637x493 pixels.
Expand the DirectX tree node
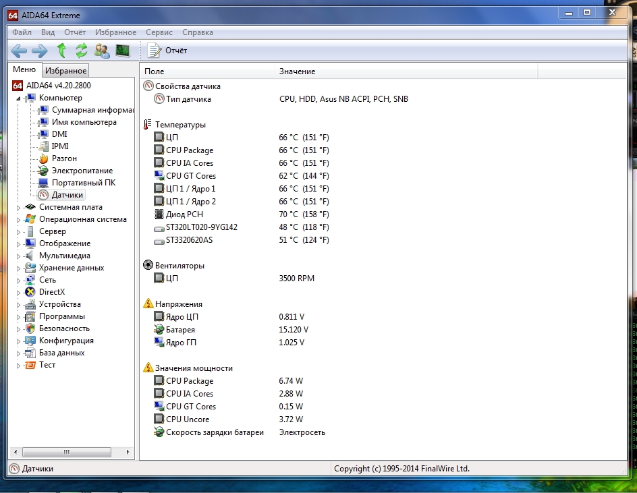pyautogui.click(x=18, y=293)
